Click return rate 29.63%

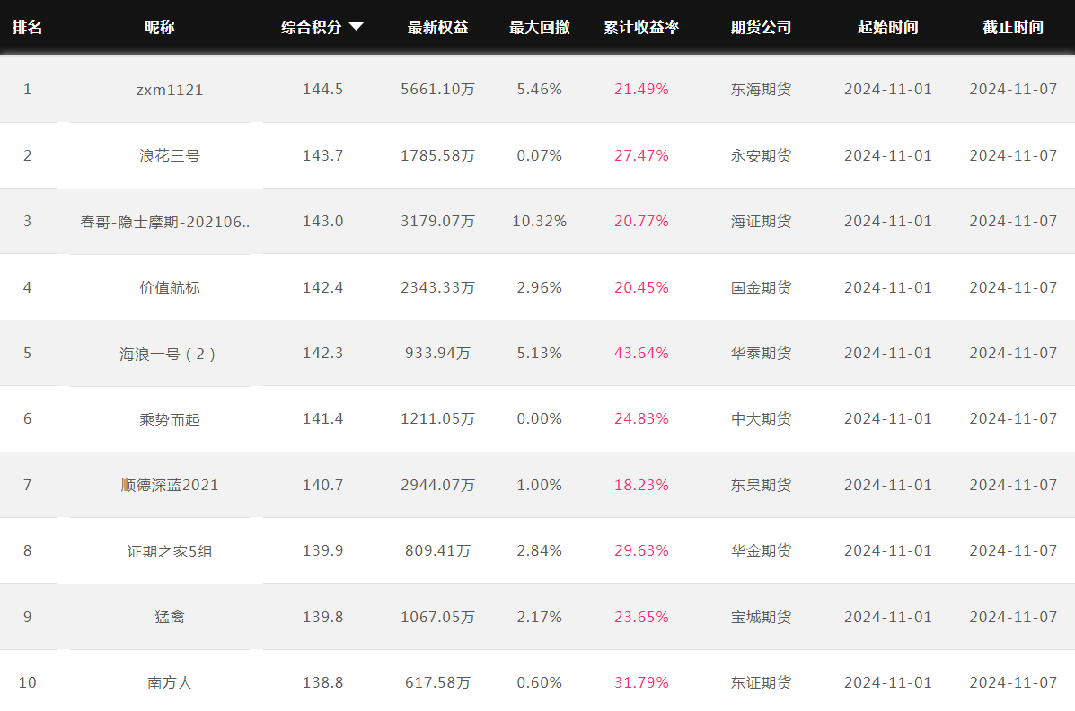click(x=641, y=550)
